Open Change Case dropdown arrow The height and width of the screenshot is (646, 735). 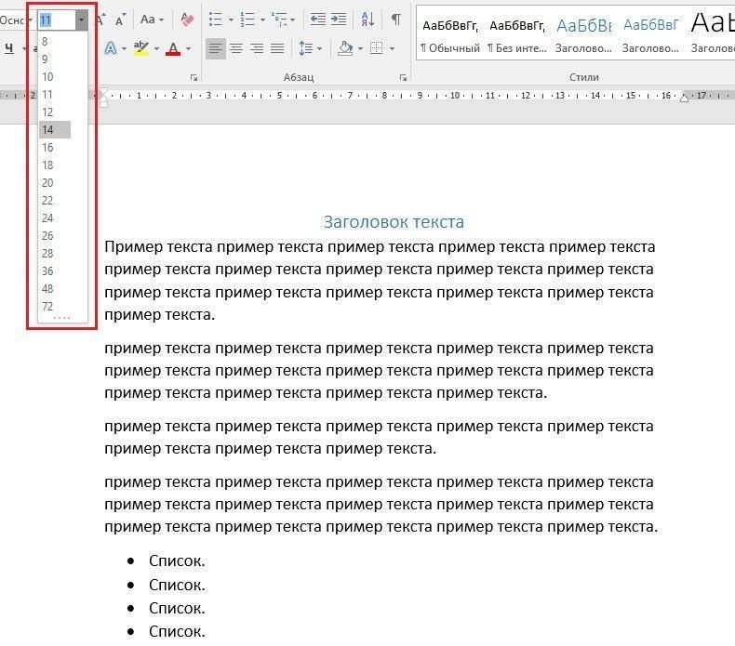coord(161,20)
